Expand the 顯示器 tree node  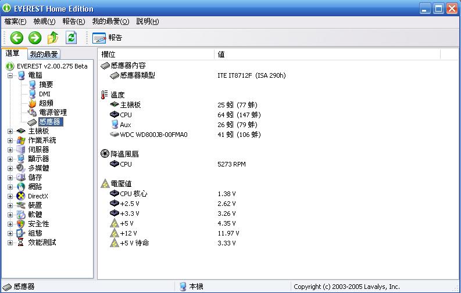(10, 159)
